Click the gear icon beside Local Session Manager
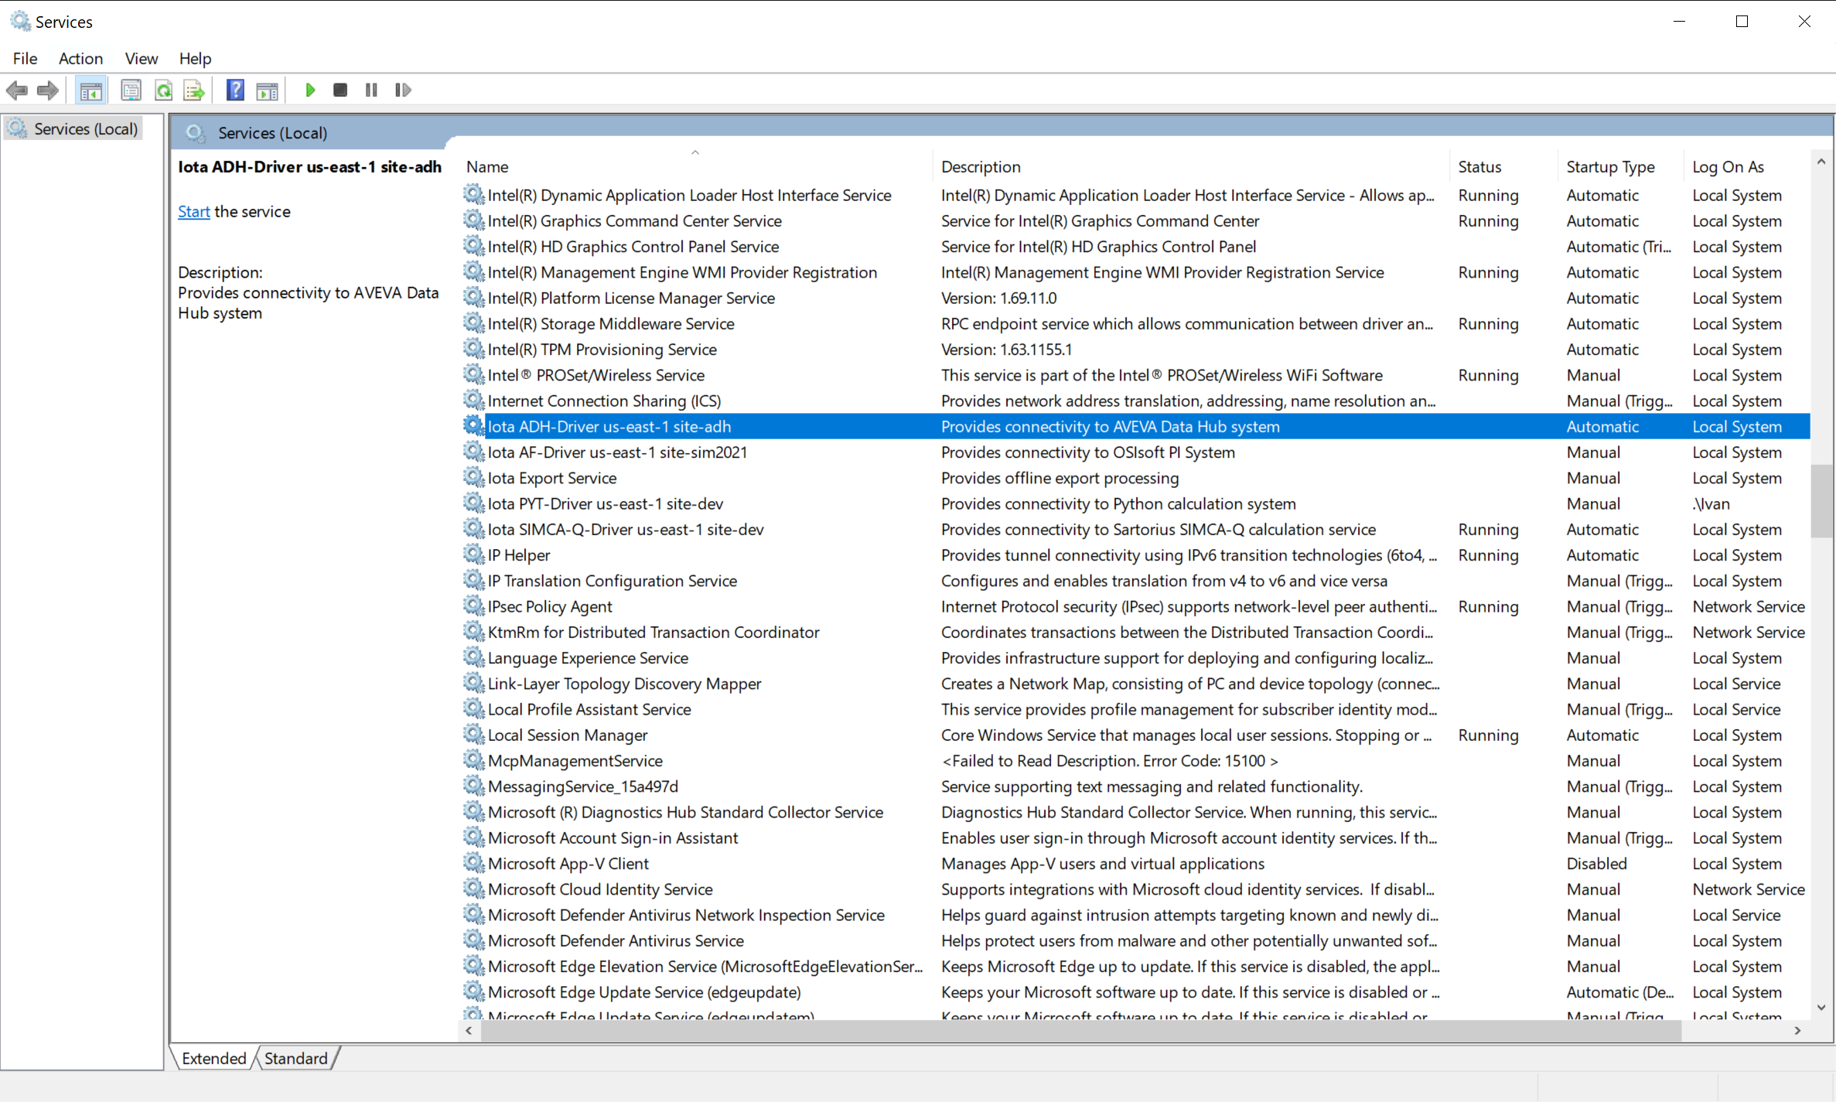This screenshot has height=1102, width=1836. (474, 734)
